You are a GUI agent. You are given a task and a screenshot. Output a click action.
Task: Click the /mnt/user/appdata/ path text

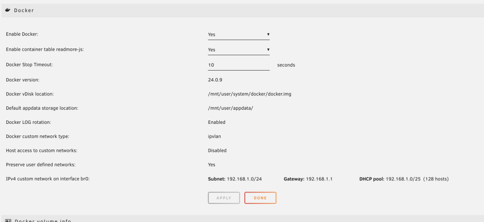click(230, 108)
